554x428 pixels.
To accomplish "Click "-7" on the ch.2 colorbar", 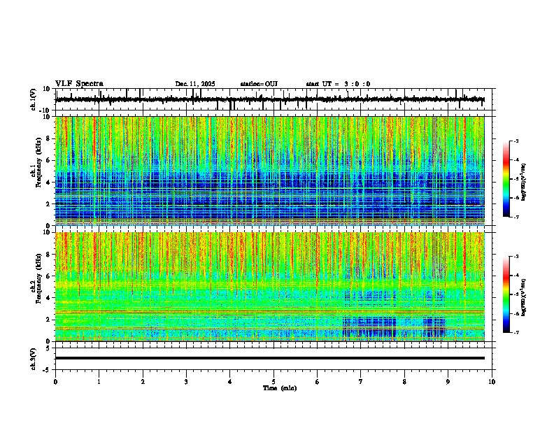I will click(516, 333).
